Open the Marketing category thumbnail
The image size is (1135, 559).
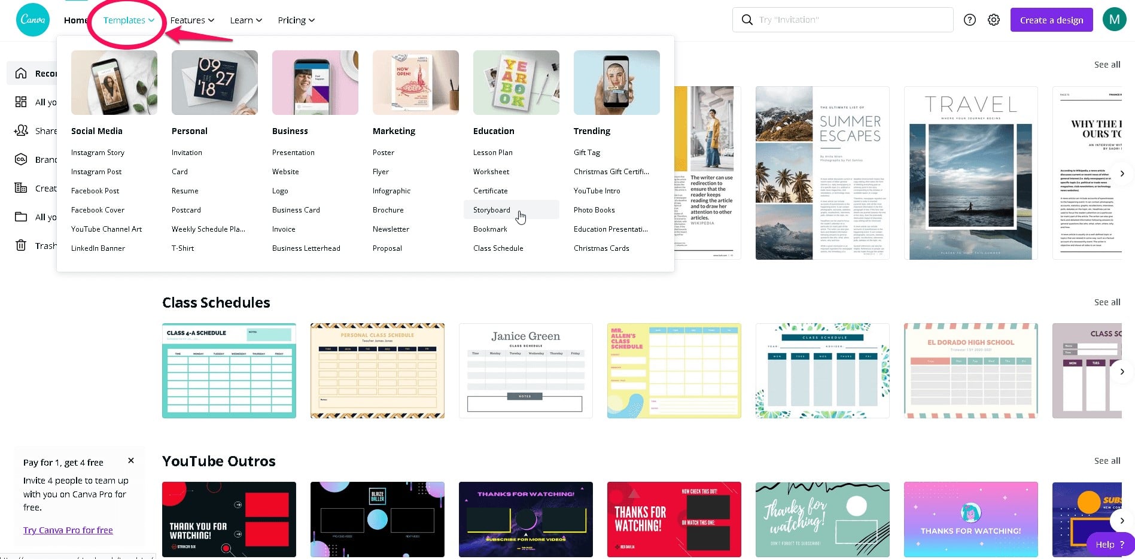[416, 83]
